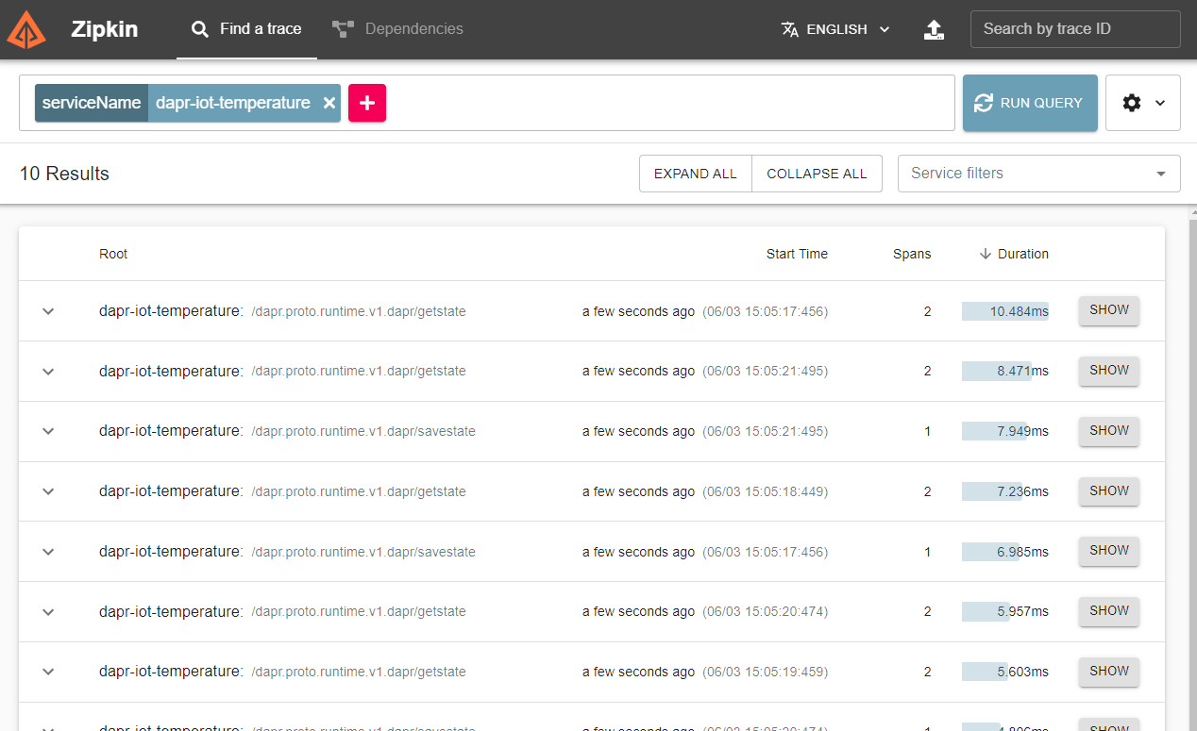Expand the 7.949ms savestate trace row

(x=48, y=431)
